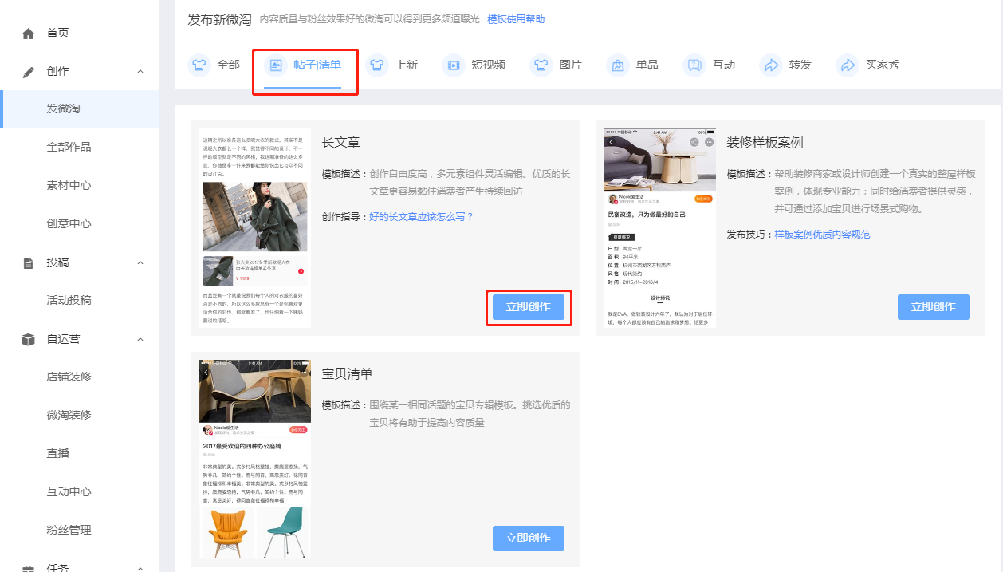This screenshot has height=572, width=1003.
Task: Select the 帖子|清单 tab label
Action: (x=317, y=65)
